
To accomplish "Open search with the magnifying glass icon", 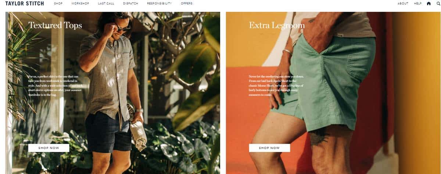I will tap(438, 4).
